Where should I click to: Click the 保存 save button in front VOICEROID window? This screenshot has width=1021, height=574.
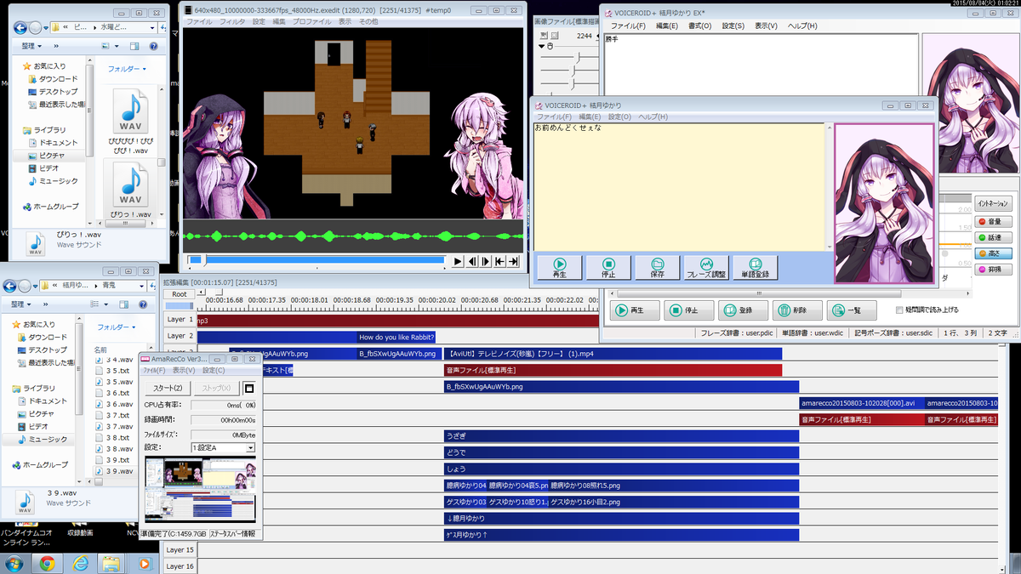[657, 268]
